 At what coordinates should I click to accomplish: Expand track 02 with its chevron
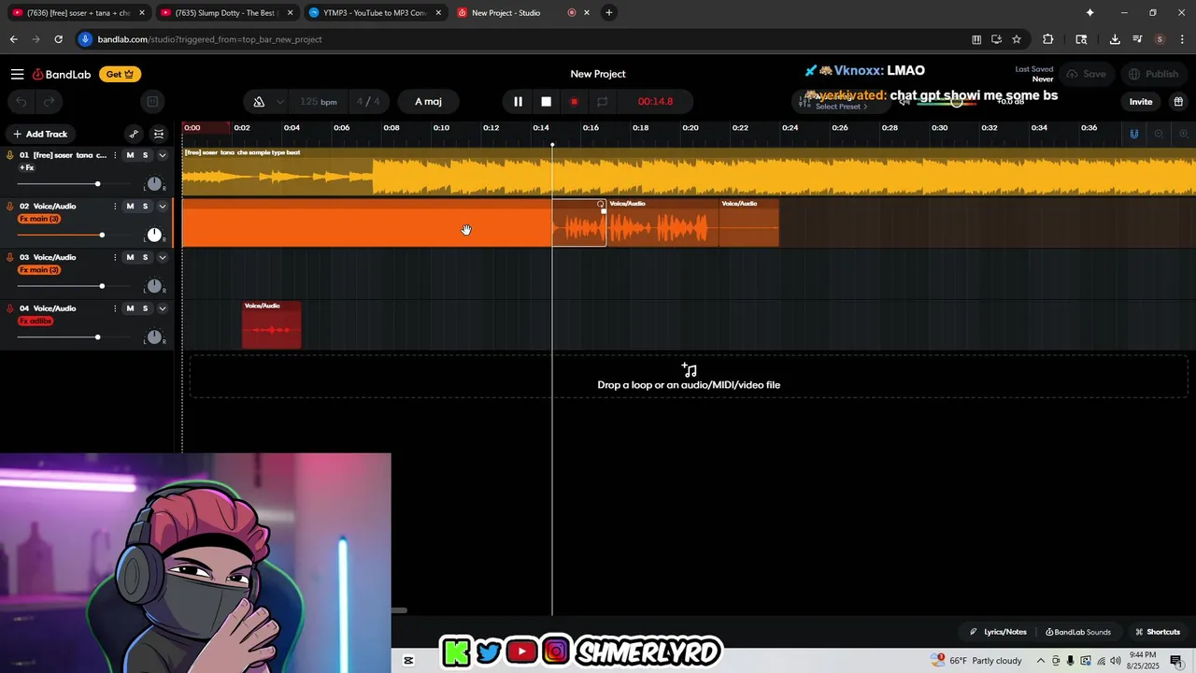click(x=162, y=206)
